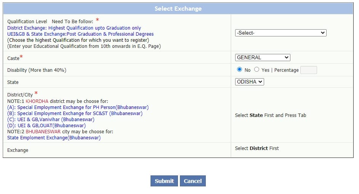The width and height of the screenshot is (359, 194).
Task: Click 'UEI & GB,Vanivihar (Bhubaneswar)' line
Action: coord(51,120)
